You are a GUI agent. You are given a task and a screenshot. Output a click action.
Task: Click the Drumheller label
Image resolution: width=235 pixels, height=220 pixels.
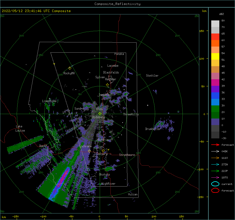[153, 129]
